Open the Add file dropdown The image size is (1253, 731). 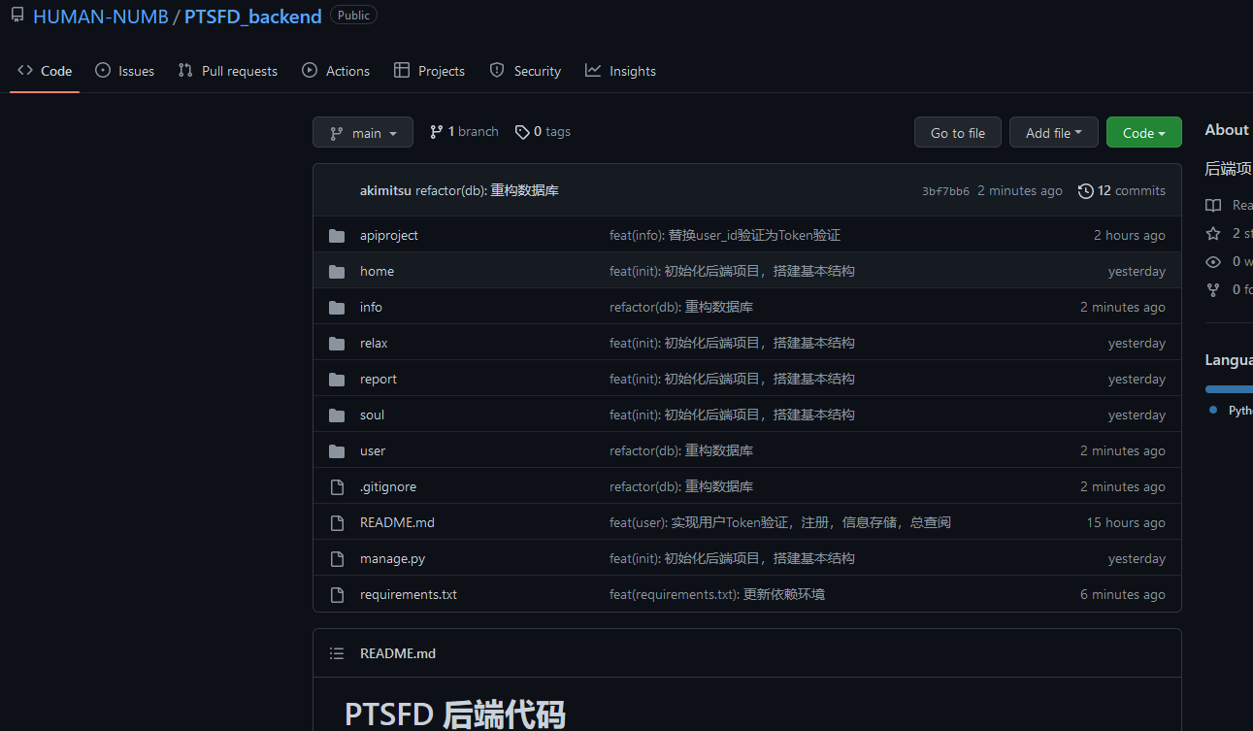[1054, 132]
